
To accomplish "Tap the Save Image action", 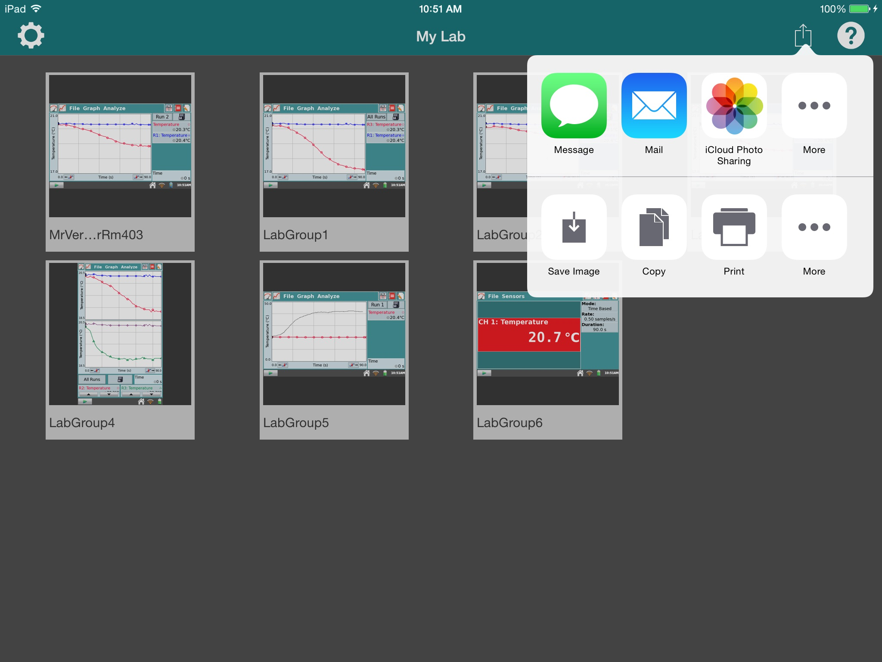I will 574,227.
